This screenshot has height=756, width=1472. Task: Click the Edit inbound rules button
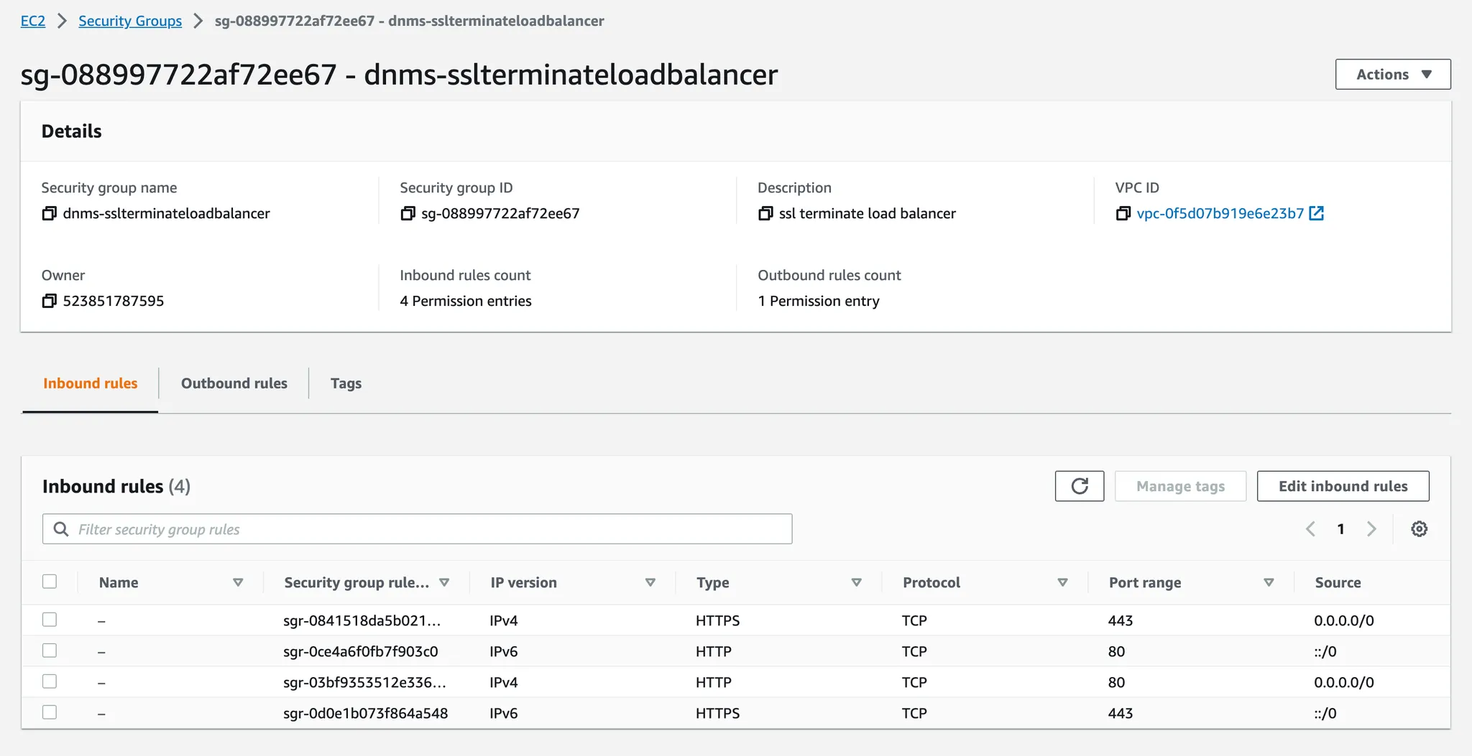point(1342,486)
